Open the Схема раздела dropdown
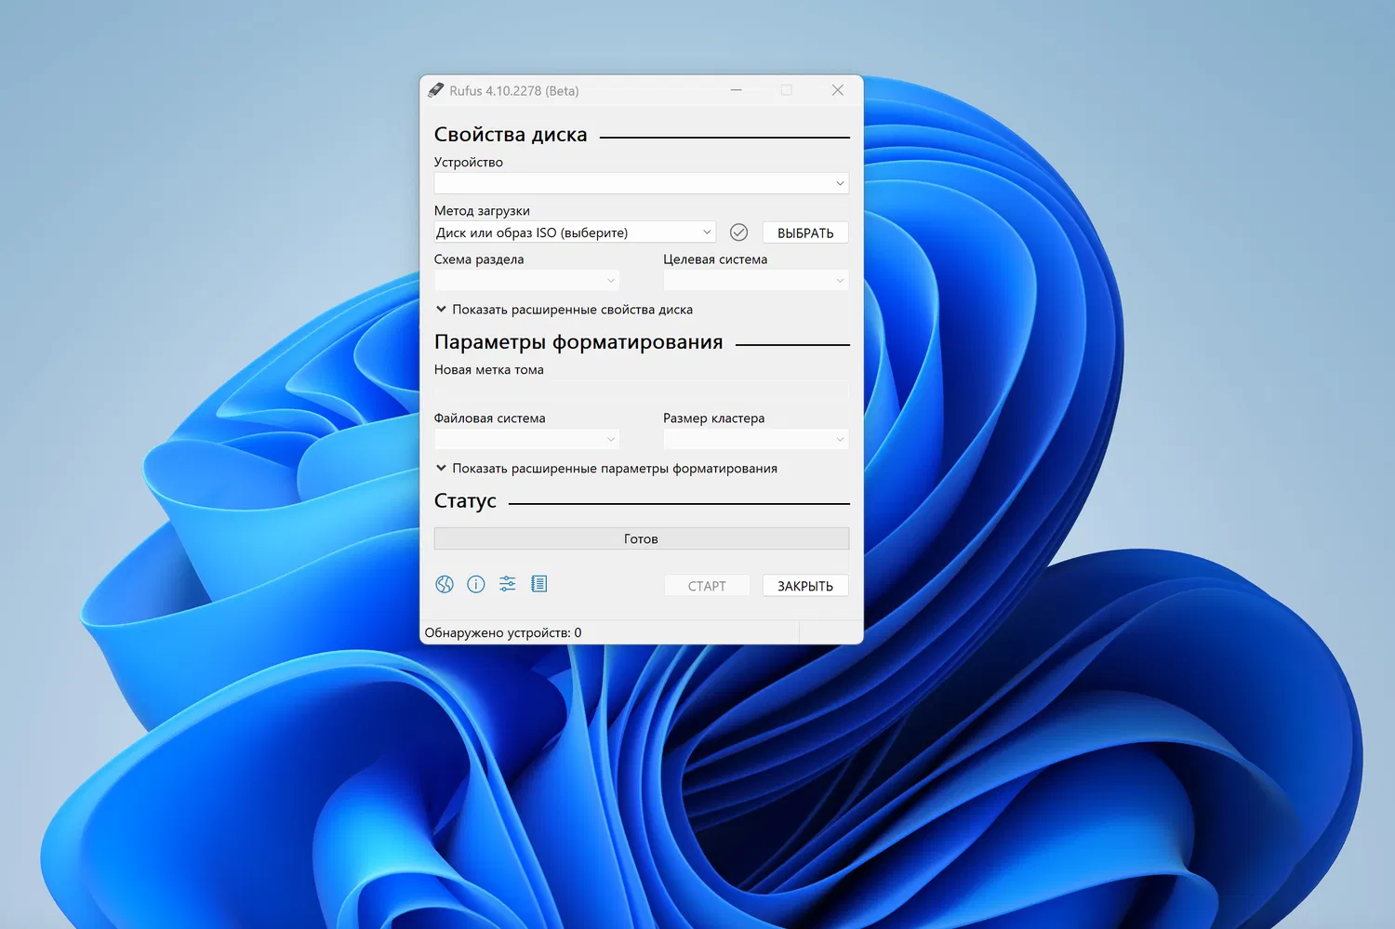The image size is (1395, 929). coord(526,281)
